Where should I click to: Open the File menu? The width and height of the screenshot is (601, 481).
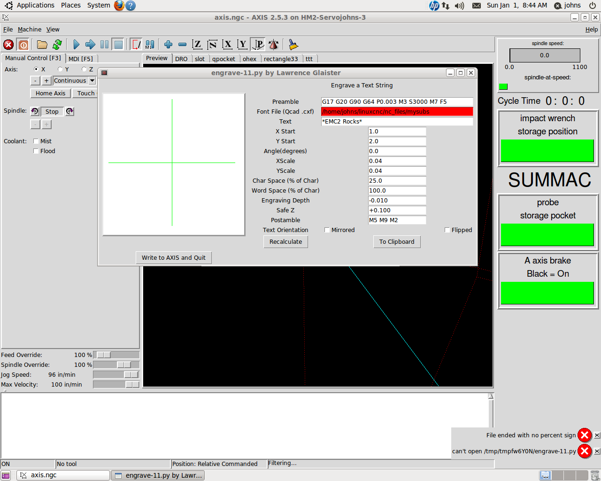(8, 29)
